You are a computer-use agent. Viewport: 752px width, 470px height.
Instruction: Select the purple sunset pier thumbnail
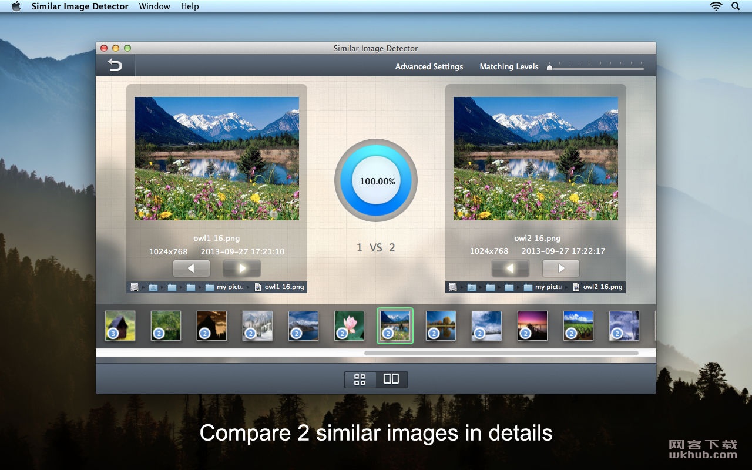(x=532, y=325)
